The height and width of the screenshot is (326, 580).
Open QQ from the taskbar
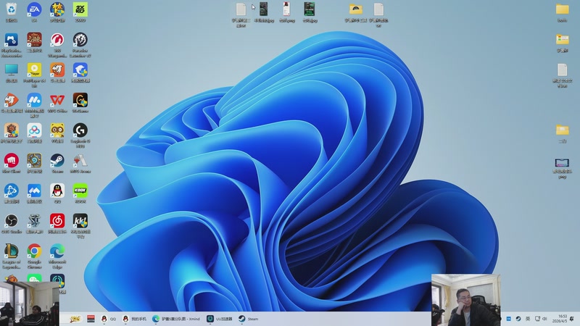pyautogui.click(x=108, y=319)
